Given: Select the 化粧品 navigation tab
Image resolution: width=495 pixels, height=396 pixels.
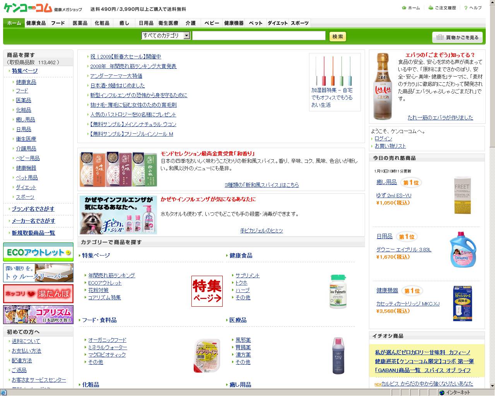Looking at the screenshot, I should pyautogui.click(x=102, y=23).
